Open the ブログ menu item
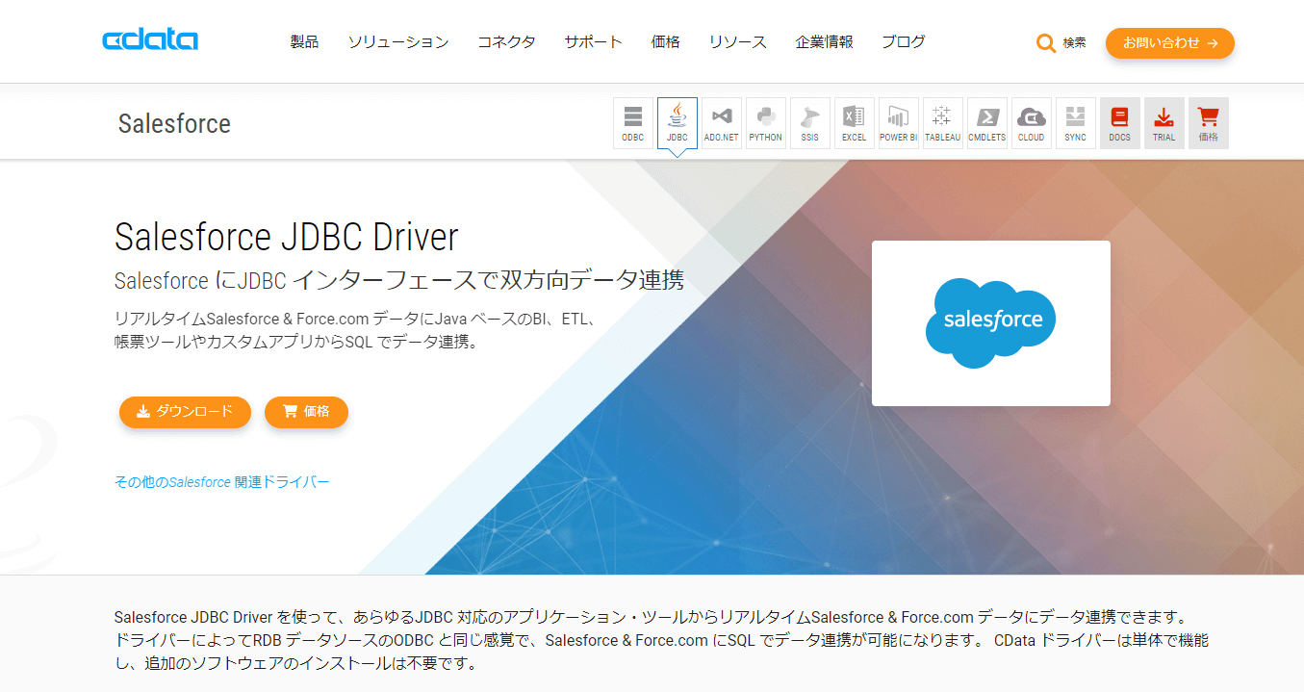This screenshot has width=1304, height=692. (x=904, y=42)
